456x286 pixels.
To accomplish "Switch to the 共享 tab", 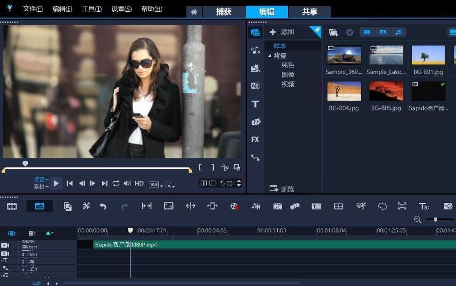I will click(309, 12).
